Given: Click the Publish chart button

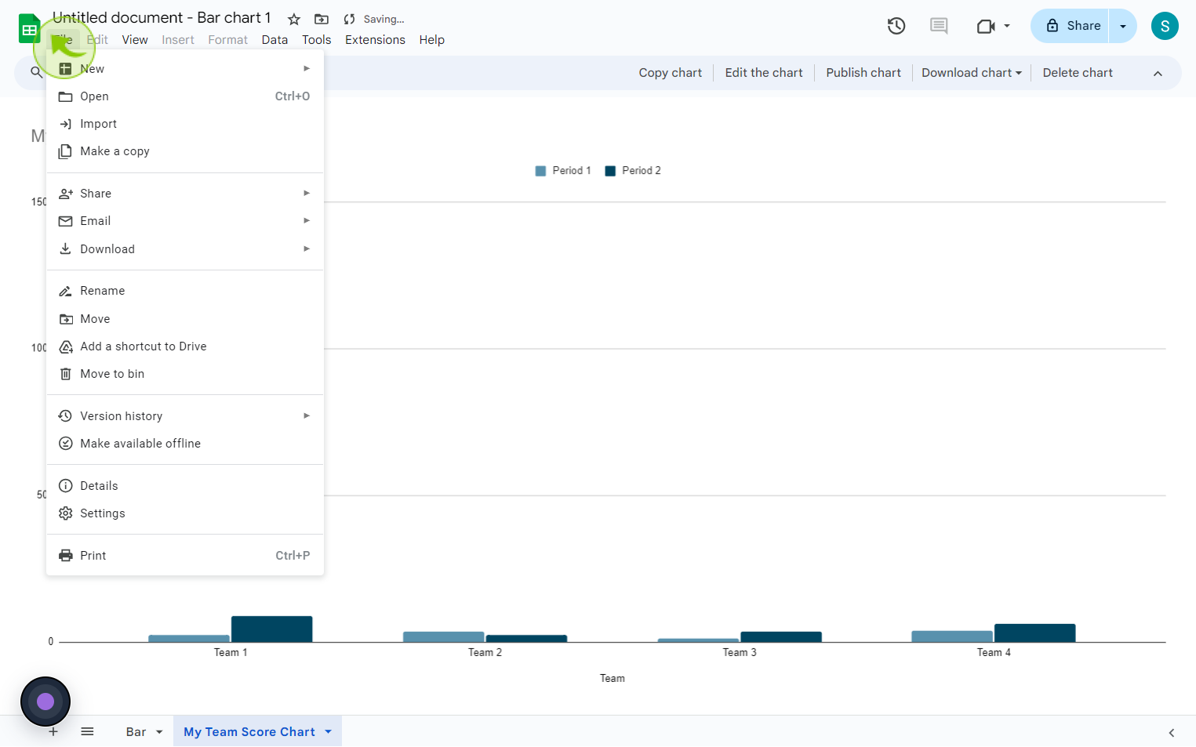Looking at the screenshot, I should (x=863, y=73).
